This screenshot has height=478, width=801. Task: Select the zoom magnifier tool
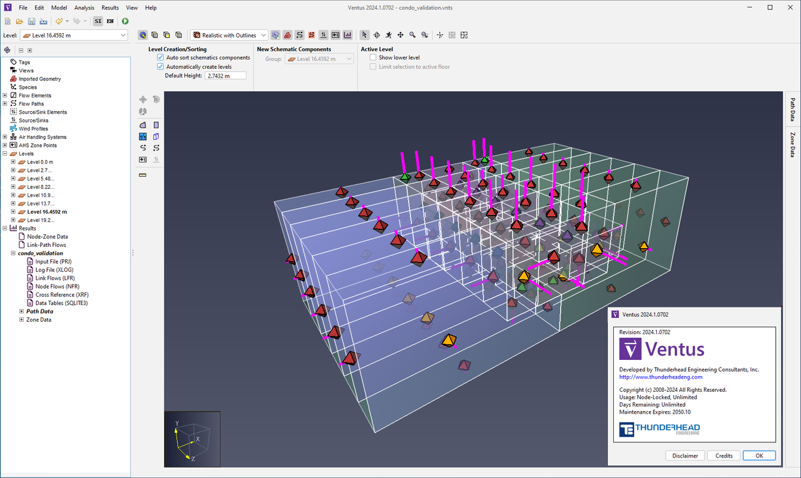[412, 35]
